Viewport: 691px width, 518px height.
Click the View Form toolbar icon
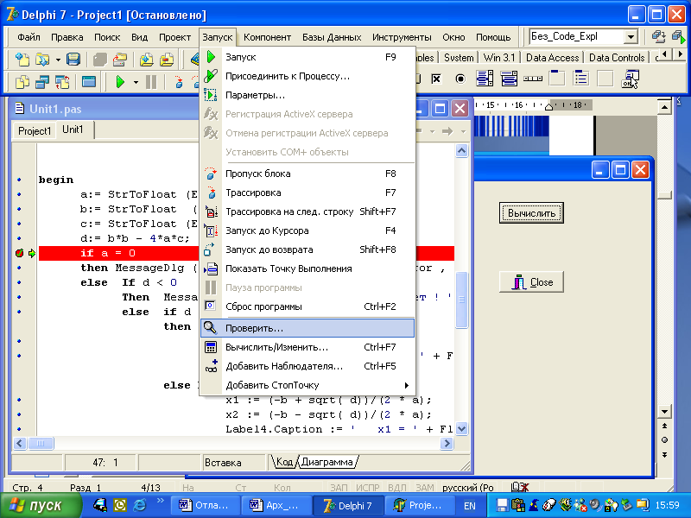click(x=41, y=81)
